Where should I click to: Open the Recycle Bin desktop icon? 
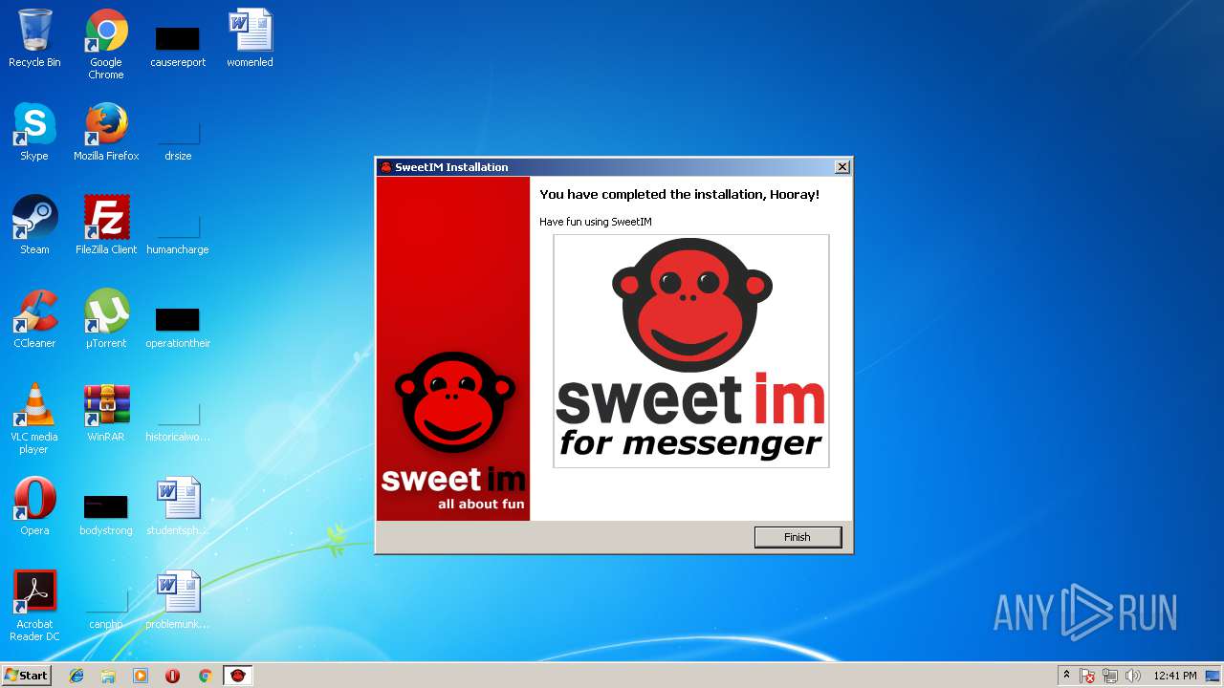(34, 38)
